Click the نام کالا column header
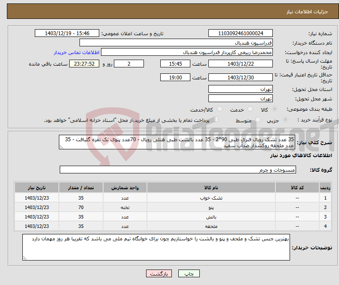This screenshot has height=285, width=339. tap(211, 188)
